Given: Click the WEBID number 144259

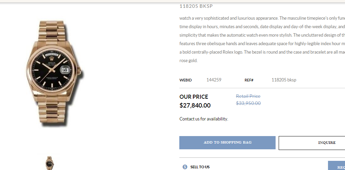Looking at the screenshot, I should pyautogui.click(x=214, y=80).
